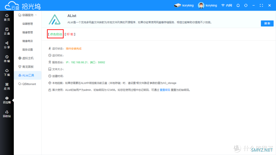Open notifications via the bell icon
The width and height of the screenshot is (276, 155).
[238, 5]
